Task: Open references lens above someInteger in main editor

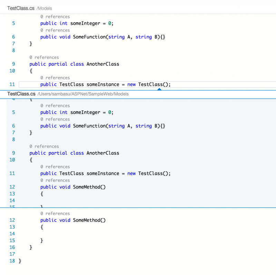Action: pos(55,17)
